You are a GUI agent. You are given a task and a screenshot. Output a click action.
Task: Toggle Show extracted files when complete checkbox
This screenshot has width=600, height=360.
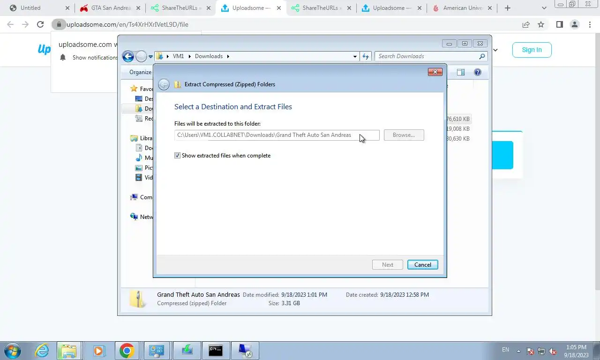click(177, 156)
